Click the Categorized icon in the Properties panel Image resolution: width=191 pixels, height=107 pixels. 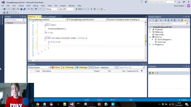[x=150, y=73]
